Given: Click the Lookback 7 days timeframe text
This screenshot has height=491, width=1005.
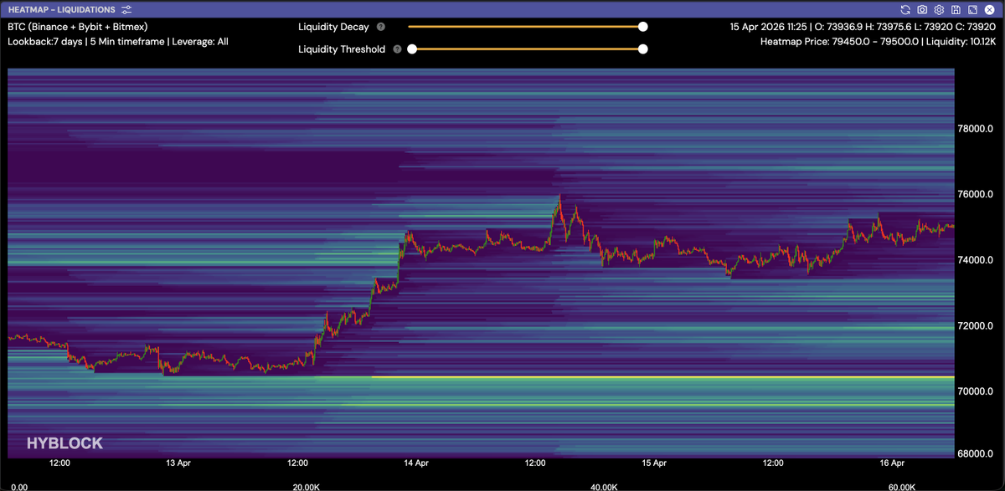Looking at the screenshot, I should tap(45, 41).
